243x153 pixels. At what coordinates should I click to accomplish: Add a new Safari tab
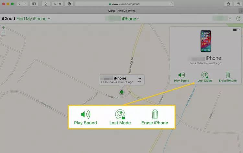click(x=241, y=11)
